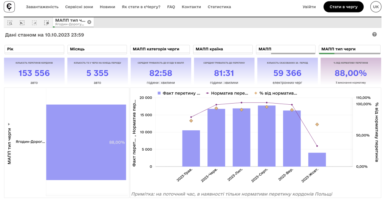Click the 2023-Серп. axis label
The width and height of the screenshot is (387, 200).
(x=260, y=176)
